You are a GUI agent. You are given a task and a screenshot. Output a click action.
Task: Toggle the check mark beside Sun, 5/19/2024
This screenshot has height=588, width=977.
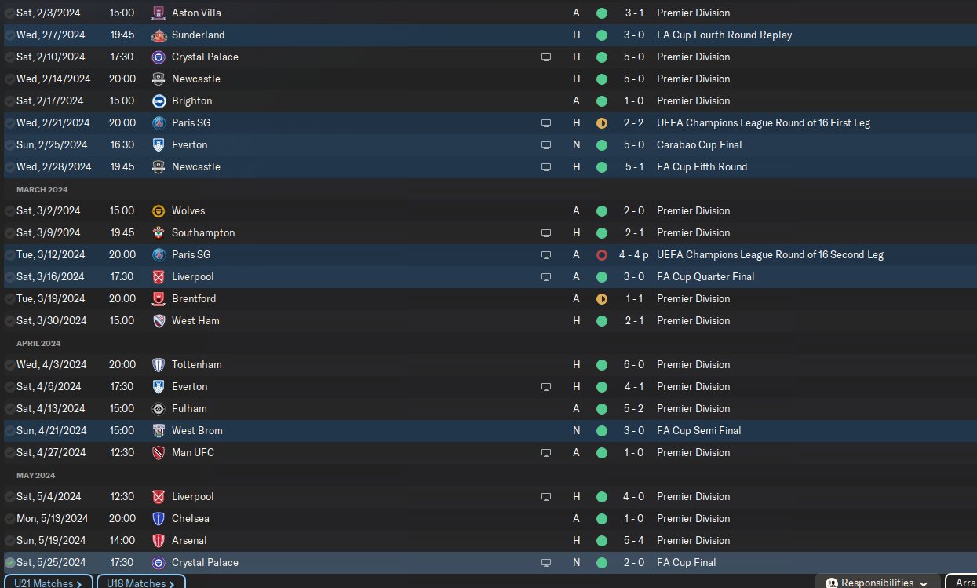pos(9,540)
